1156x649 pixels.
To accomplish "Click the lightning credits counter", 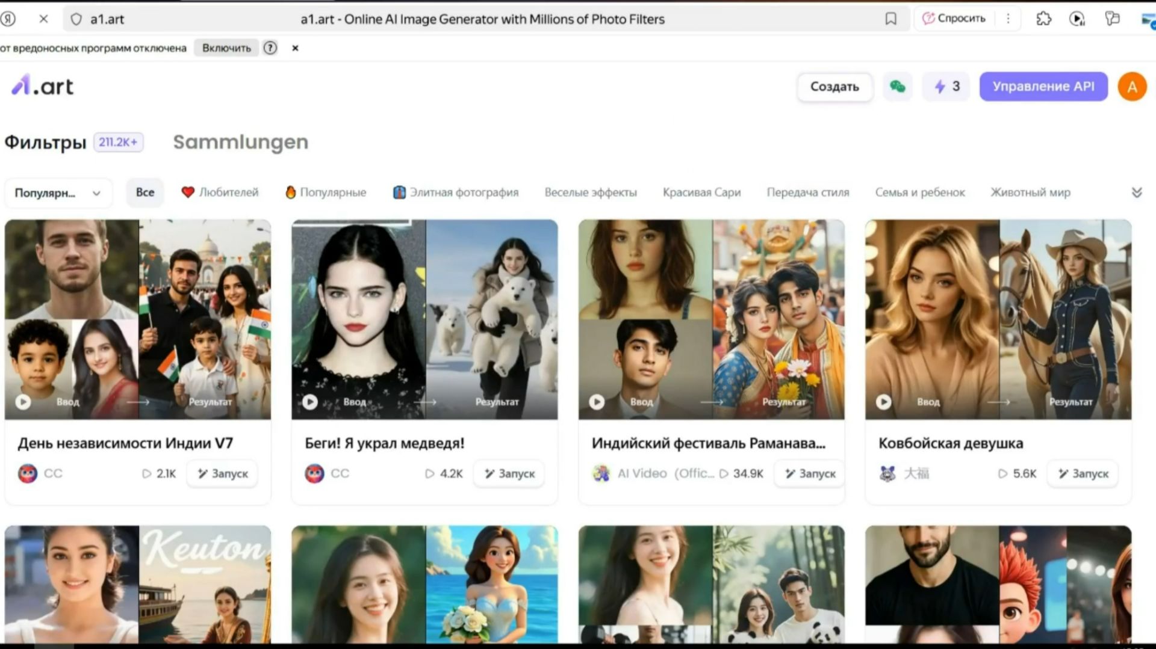I will point(946,87).
